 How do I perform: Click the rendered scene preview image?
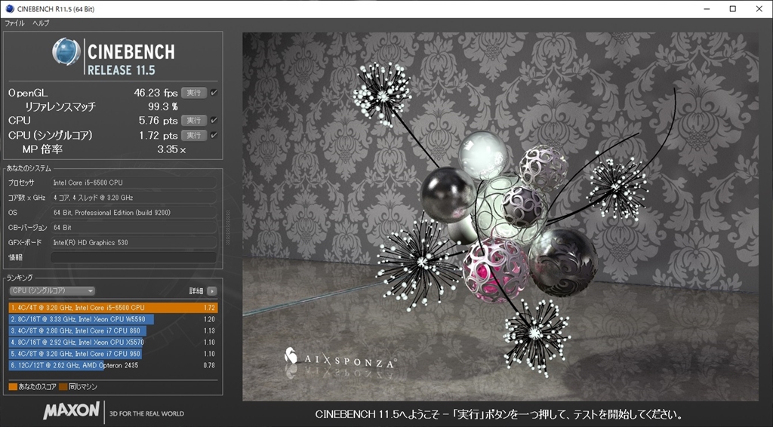point(500,217)
